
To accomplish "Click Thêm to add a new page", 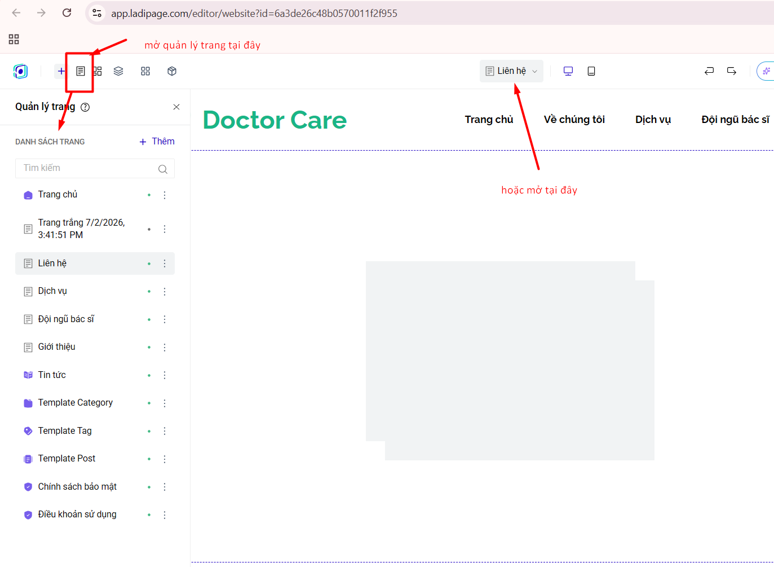I will [x=157, y=142].
